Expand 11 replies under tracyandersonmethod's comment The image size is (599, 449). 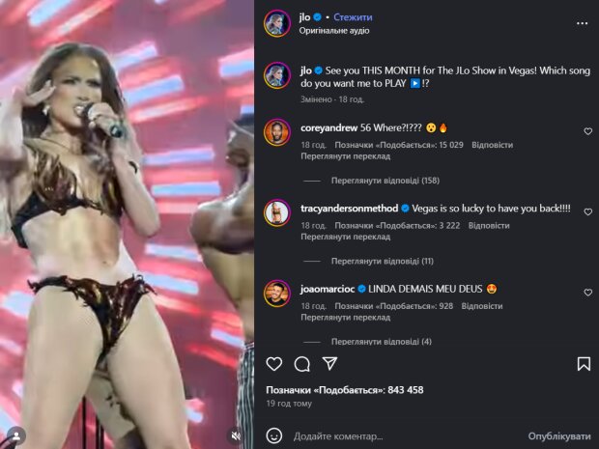coord(368,261)
